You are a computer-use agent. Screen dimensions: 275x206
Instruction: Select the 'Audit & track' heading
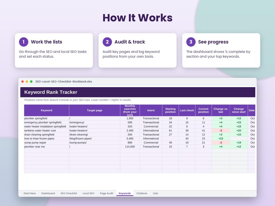coord(130,42)
